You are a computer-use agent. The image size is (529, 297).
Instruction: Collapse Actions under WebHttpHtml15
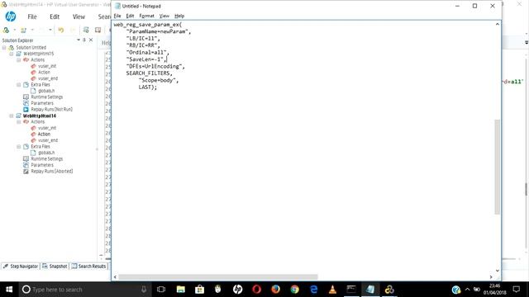(18, 59)
